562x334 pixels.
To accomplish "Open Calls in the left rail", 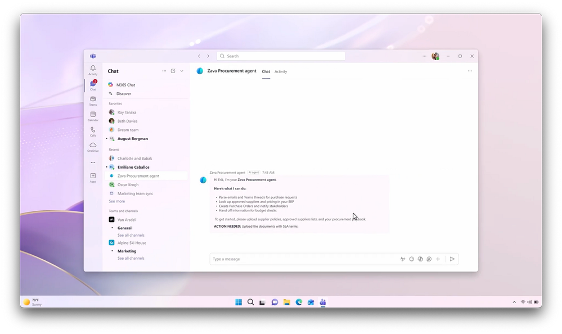I will pyautogui.click(x=93, y=132).
